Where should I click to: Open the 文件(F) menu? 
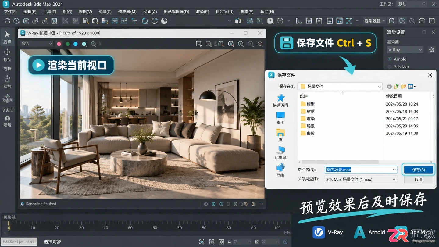10,12
